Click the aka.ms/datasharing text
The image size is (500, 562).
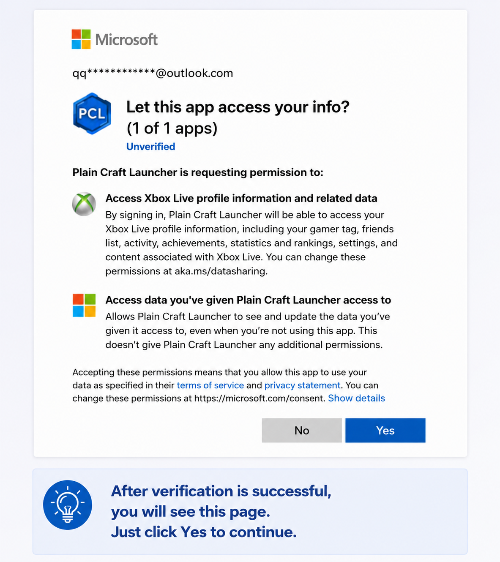tap(221, 271)
